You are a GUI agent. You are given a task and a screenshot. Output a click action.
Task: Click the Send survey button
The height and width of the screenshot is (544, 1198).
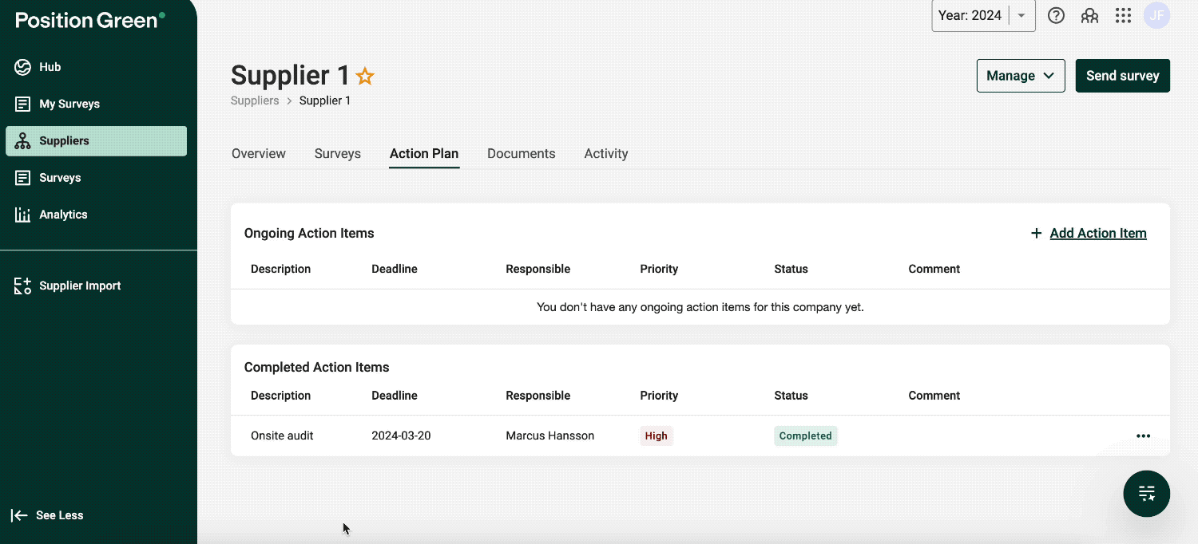click(x=1122, y=76)
